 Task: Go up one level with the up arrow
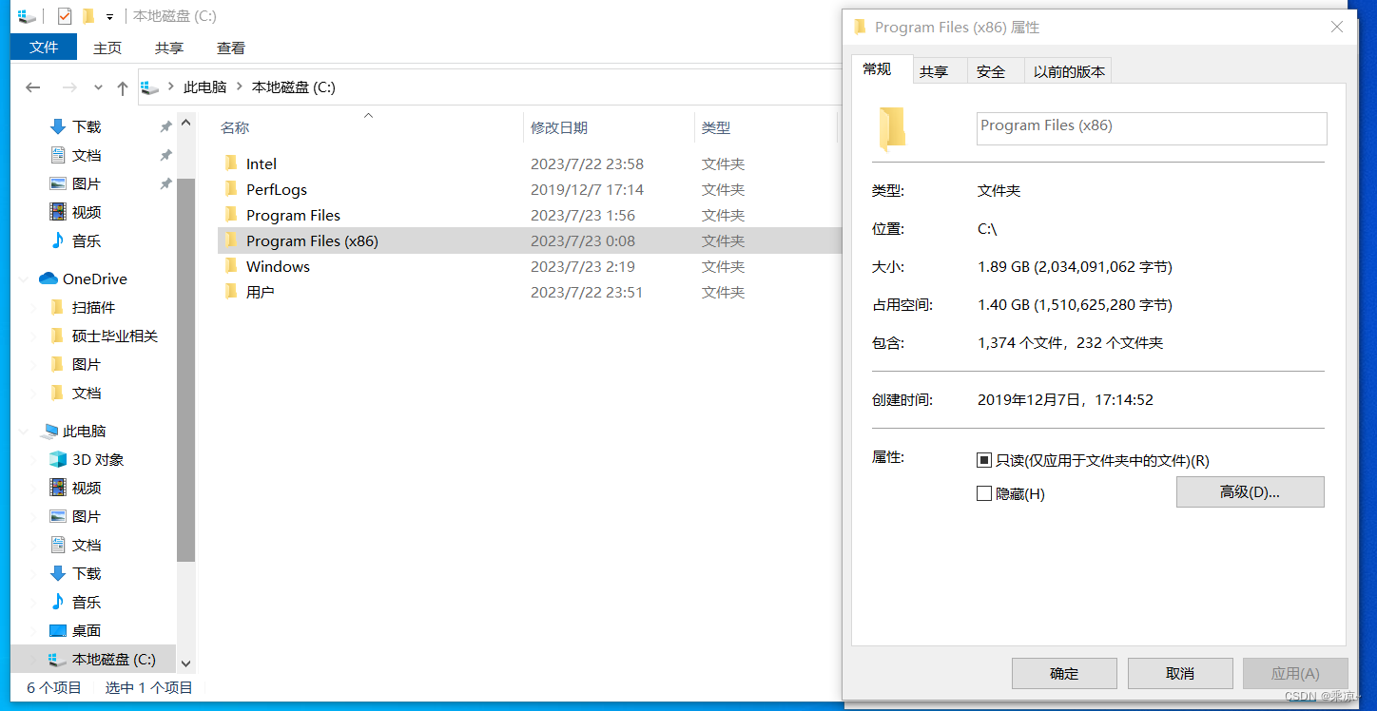coord(122,87)
